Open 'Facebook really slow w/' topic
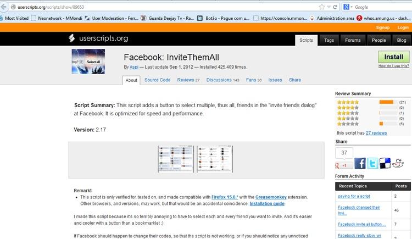 (x=359, y=236)
